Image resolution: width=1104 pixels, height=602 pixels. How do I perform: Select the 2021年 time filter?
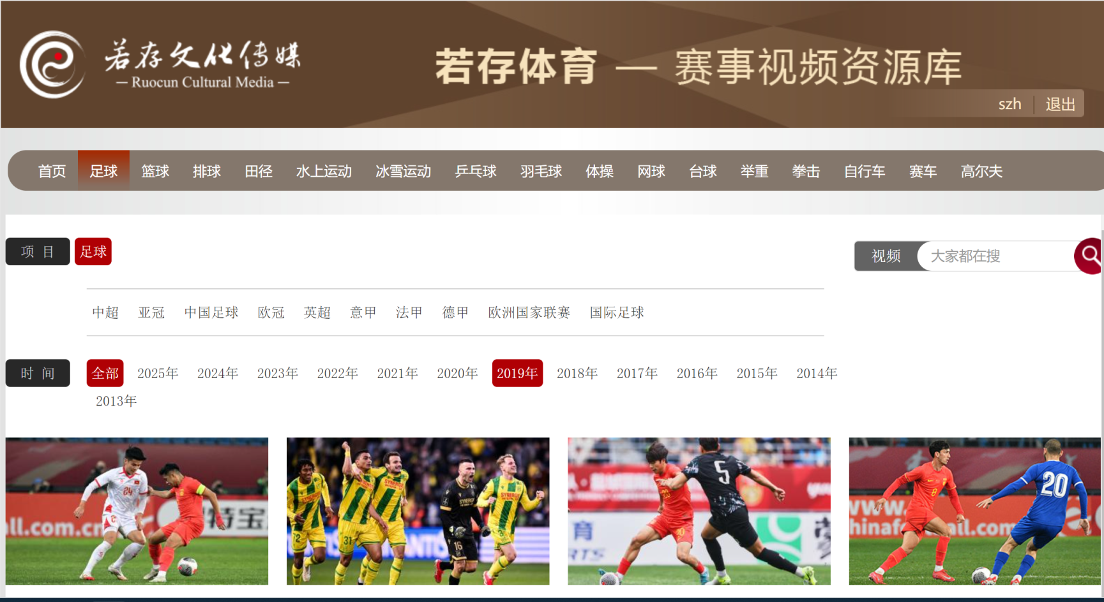tap(397, 373)
